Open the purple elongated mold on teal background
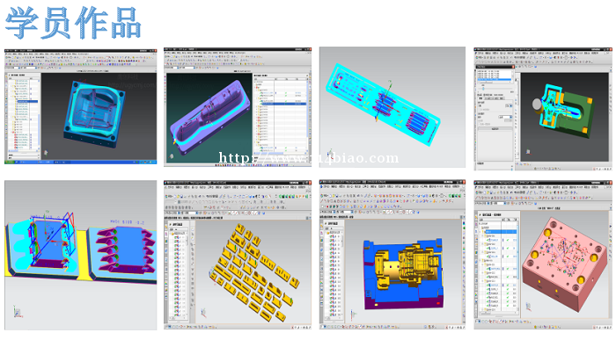 coord(238,107)
